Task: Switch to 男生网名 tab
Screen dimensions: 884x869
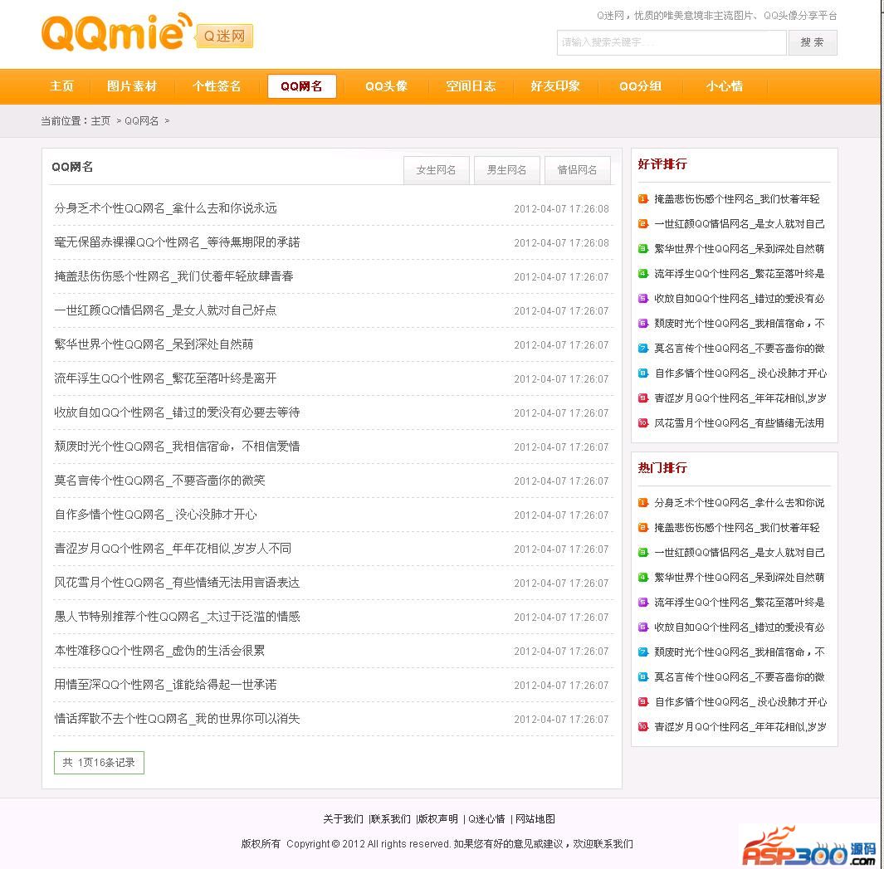Action: [507, 170]
